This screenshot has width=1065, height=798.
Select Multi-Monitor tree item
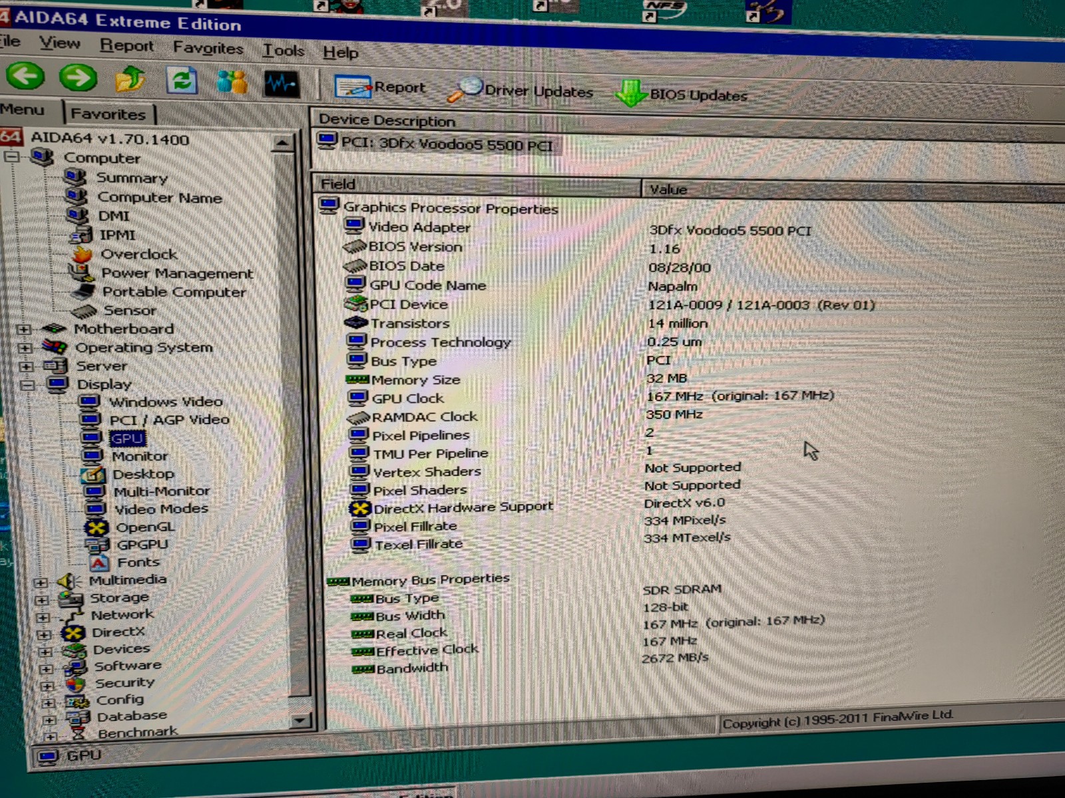(x=162, y=491)
